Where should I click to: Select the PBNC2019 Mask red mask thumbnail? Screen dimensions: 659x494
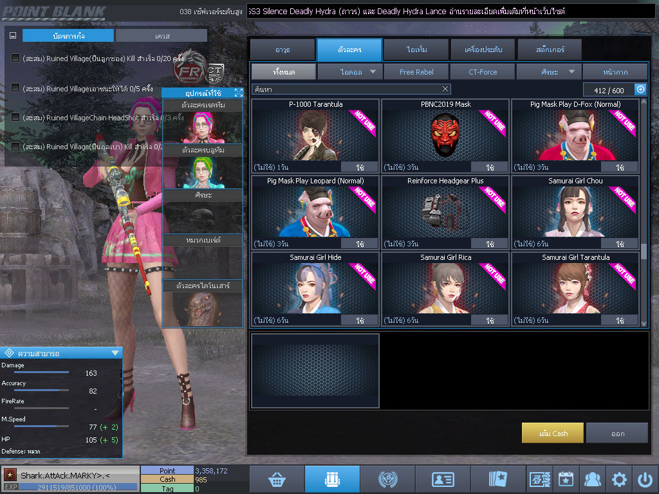pos(445,135)
